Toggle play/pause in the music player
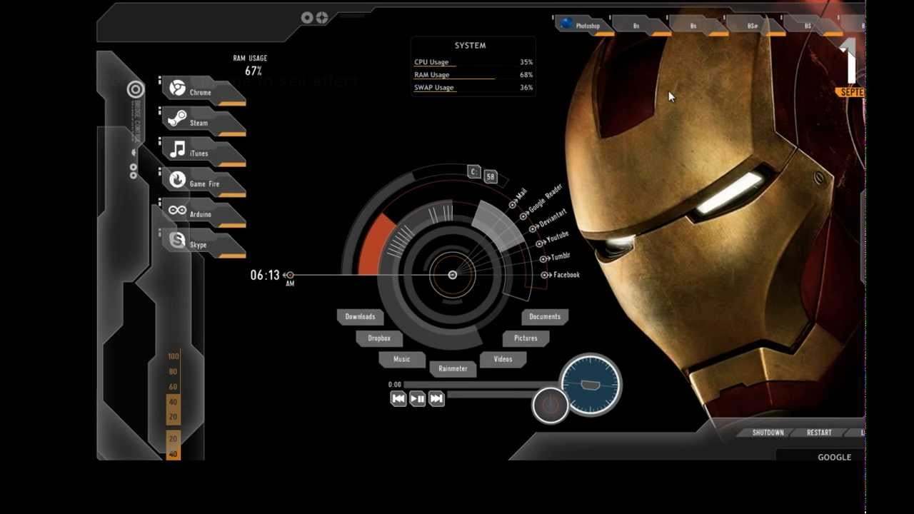This screenshot has height=514, width=914. (x=418, y=399)
